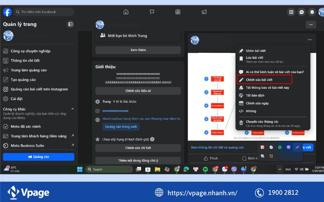The image size is (324, 202).
Task: Click Quảng cáo trang web button
Action: [x=121, y=127]
